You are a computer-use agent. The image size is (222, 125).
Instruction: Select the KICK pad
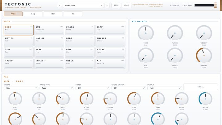19,30
